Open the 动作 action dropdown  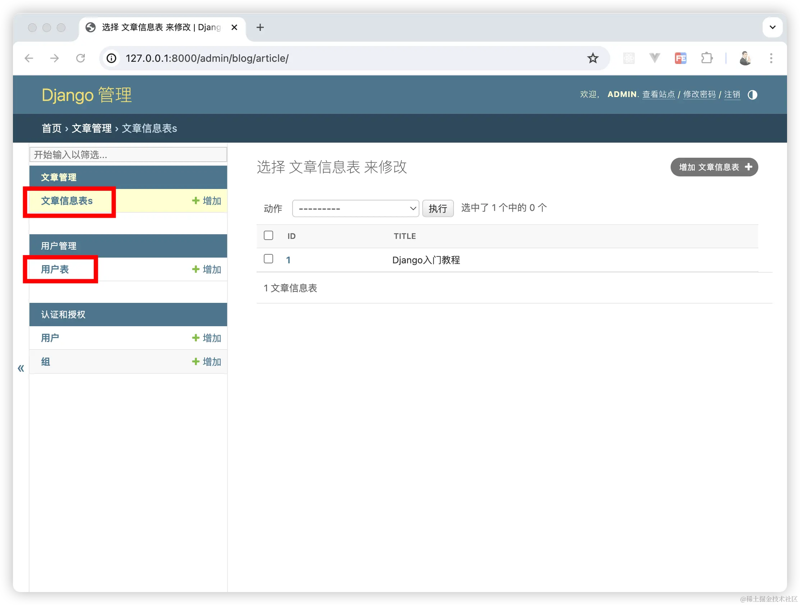pyautogui.click(x=355, y=209)
